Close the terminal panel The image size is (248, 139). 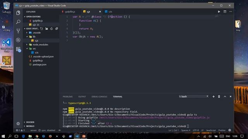[x=231, y=97]
